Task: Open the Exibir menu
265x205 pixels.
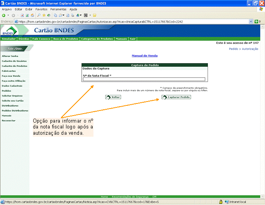Action: click(x=29, y=9)
